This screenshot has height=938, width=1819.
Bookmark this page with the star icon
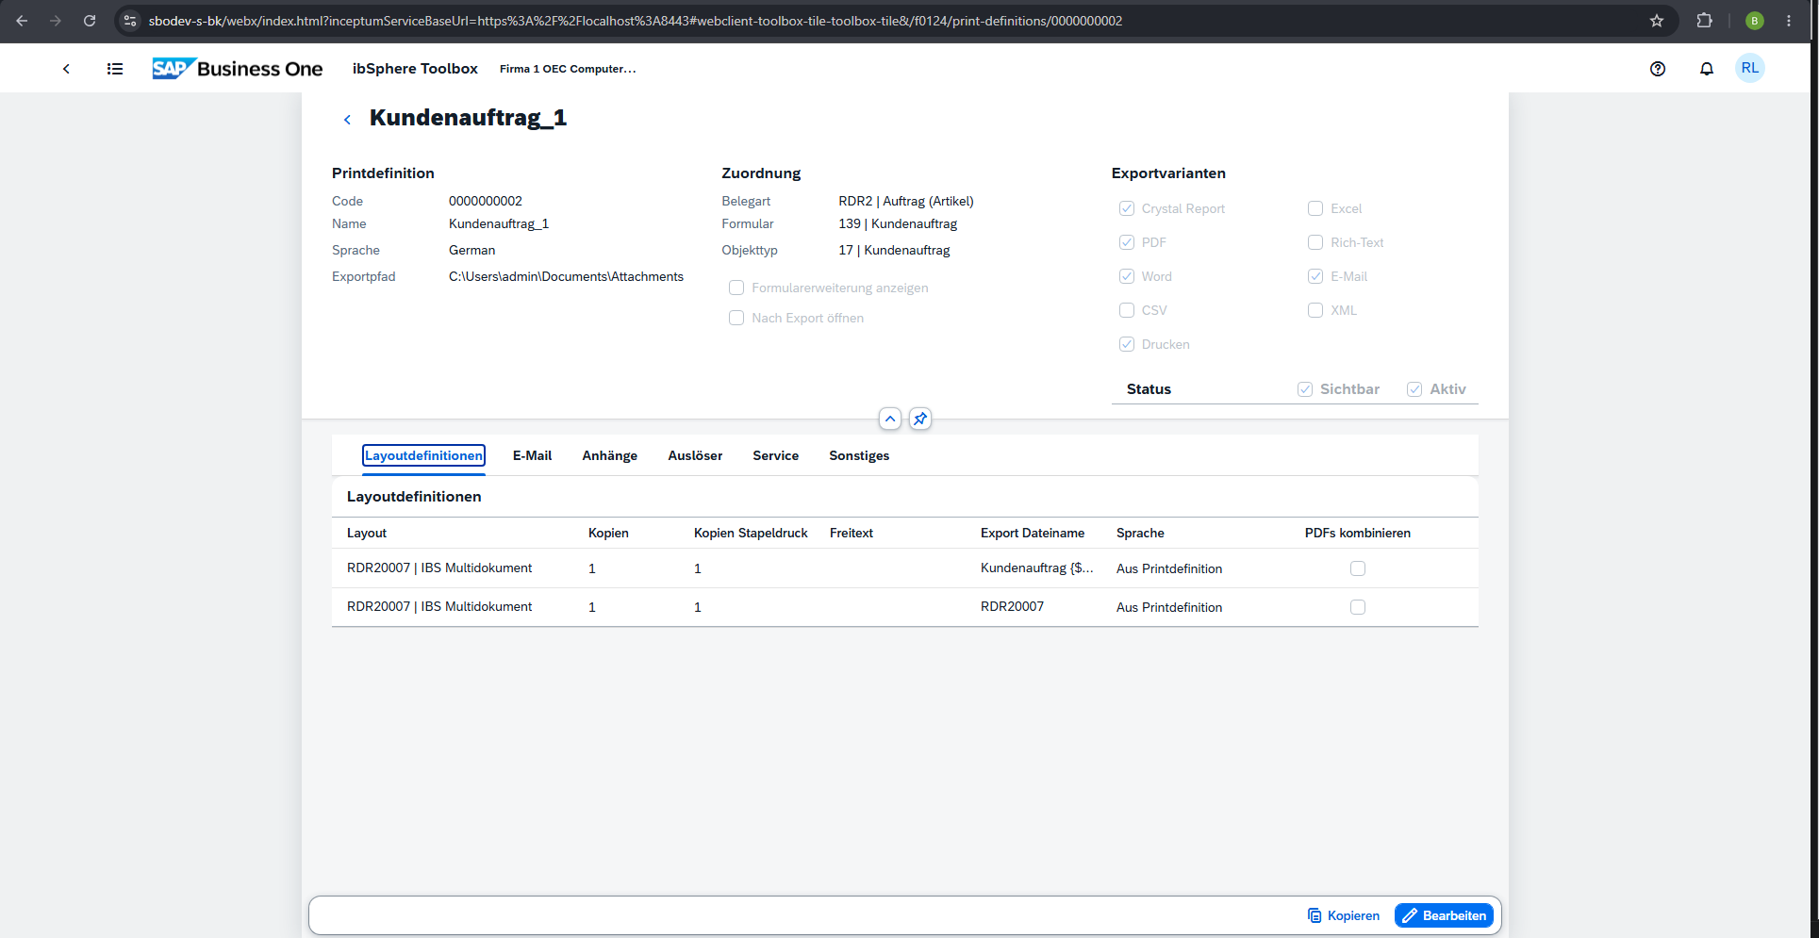(1657, 21)
